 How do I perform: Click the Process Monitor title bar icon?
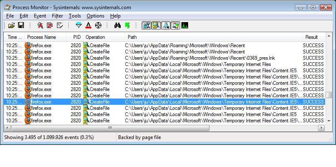[x=7, y=7]
